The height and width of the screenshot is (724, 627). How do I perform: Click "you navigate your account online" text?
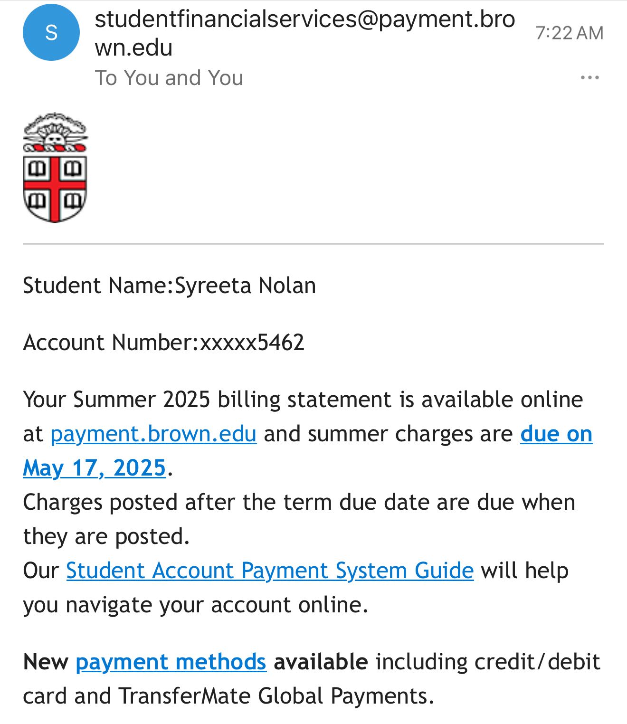195,605
